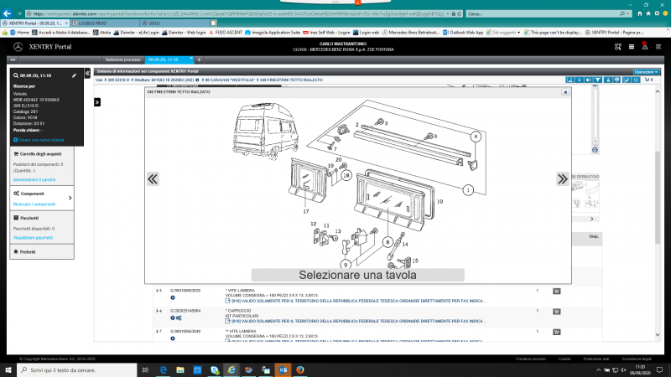Click the first blue toolbar icon left of info
Screen dimensions: 671x377
tap(570, 80)
